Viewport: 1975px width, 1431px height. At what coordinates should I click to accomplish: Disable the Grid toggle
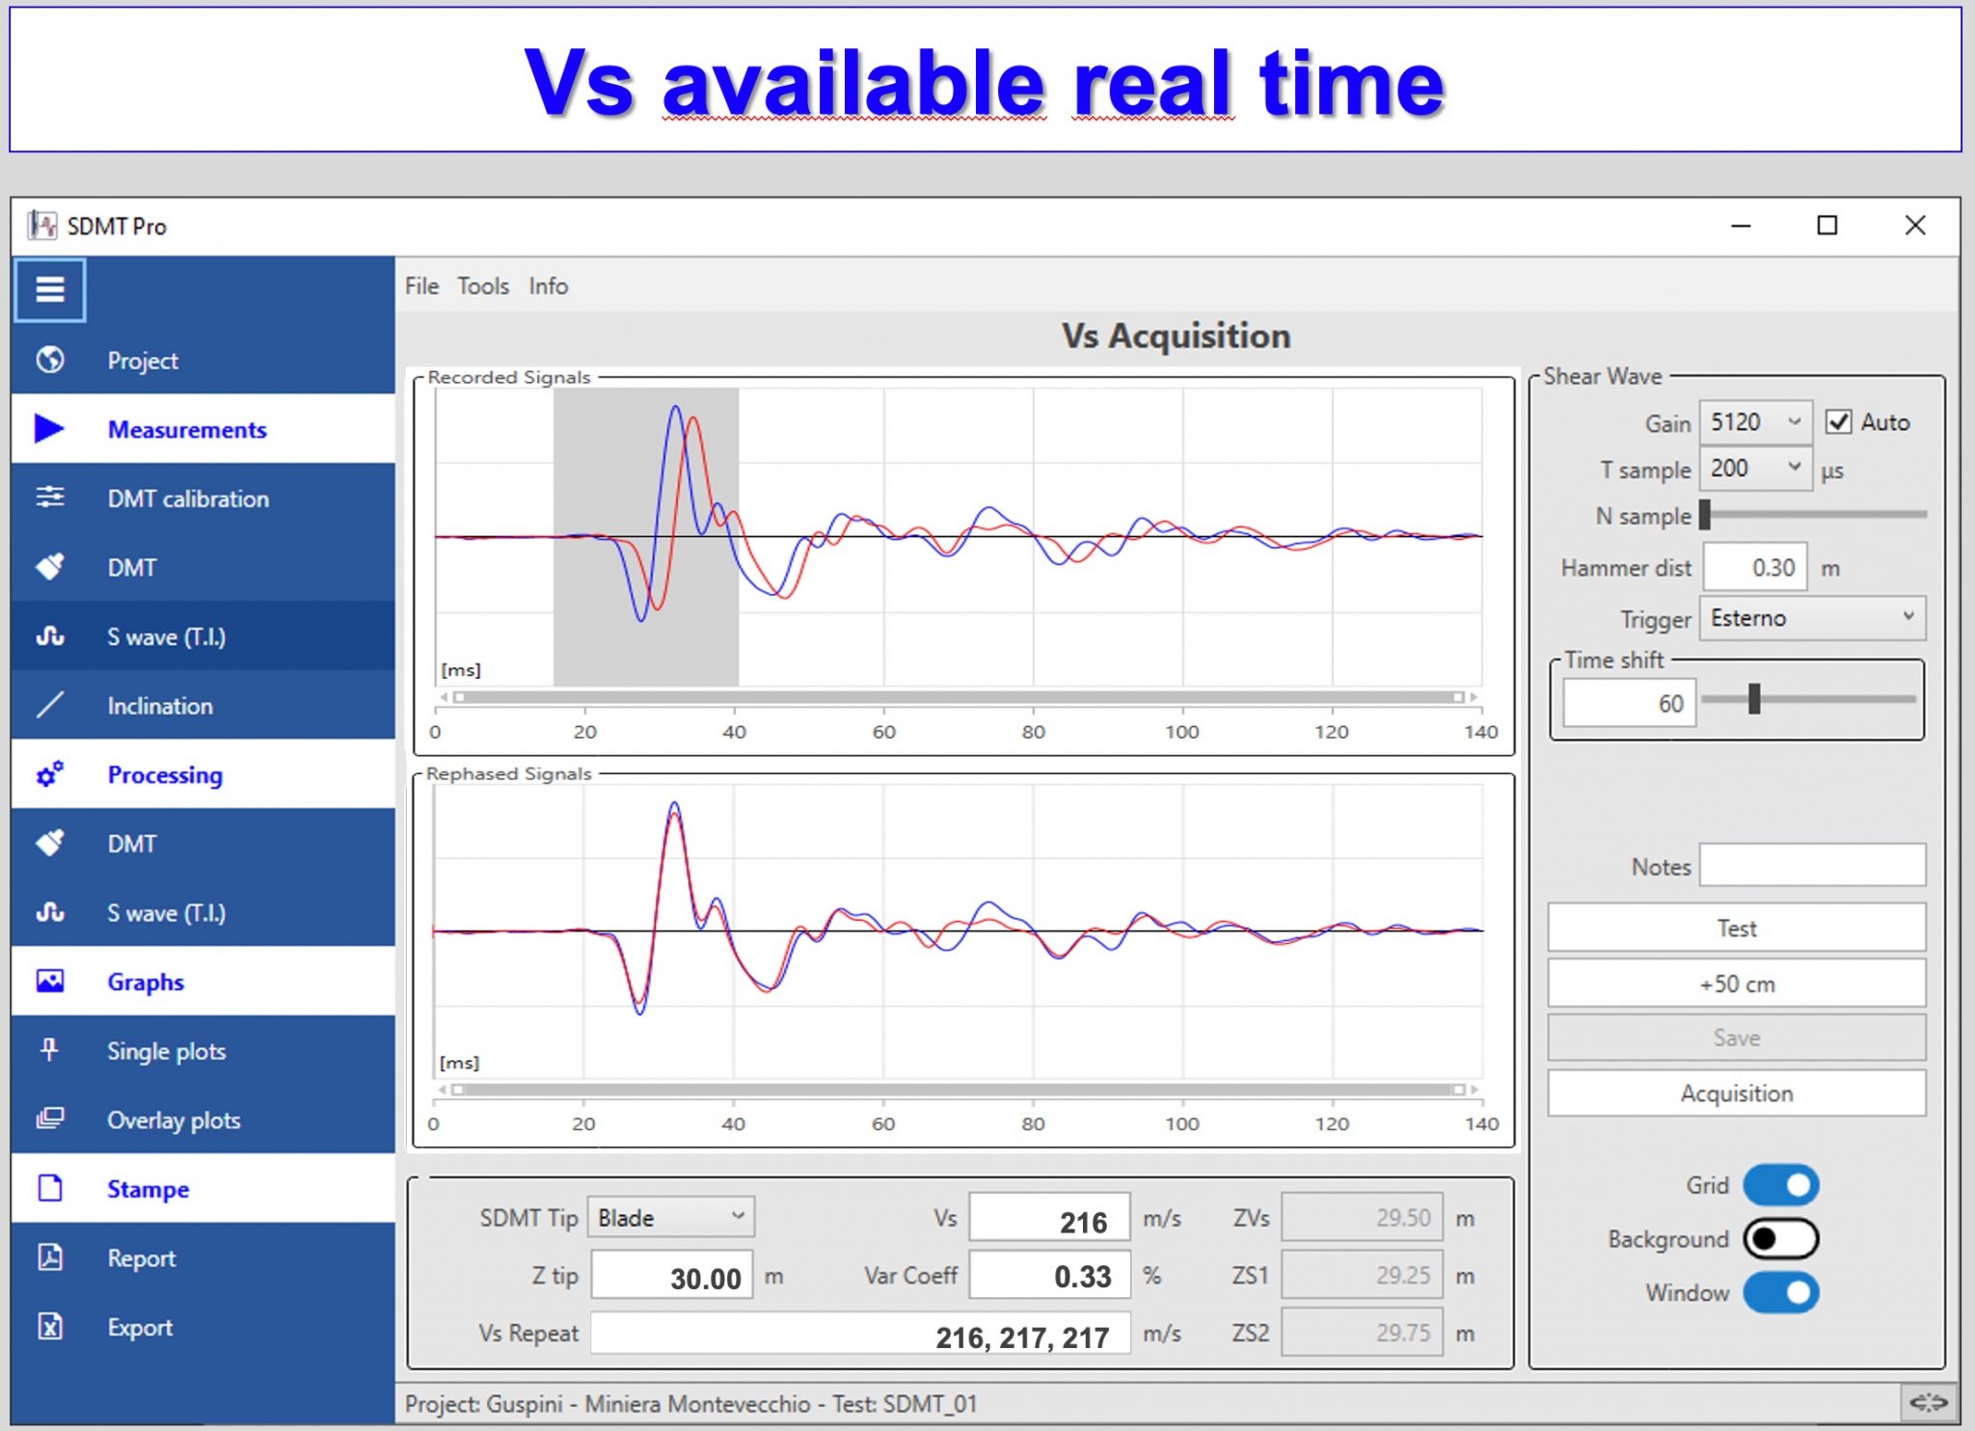[x=1780, y=1185]
